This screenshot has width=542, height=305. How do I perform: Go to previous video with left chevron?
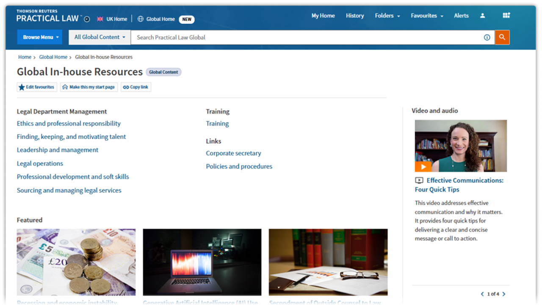[x=482, y=294]
